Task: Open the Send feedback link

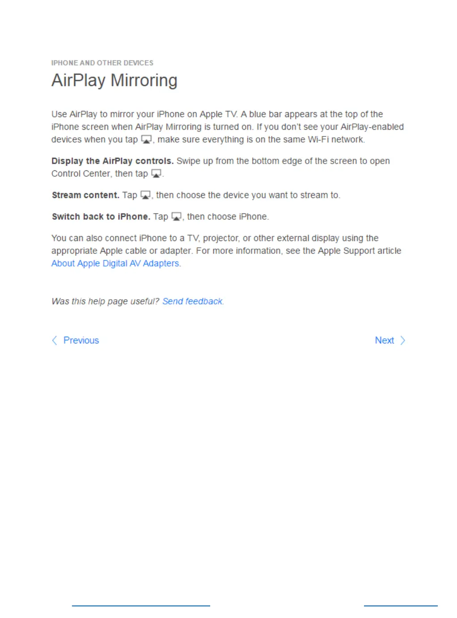Action: tap(192, 301)
